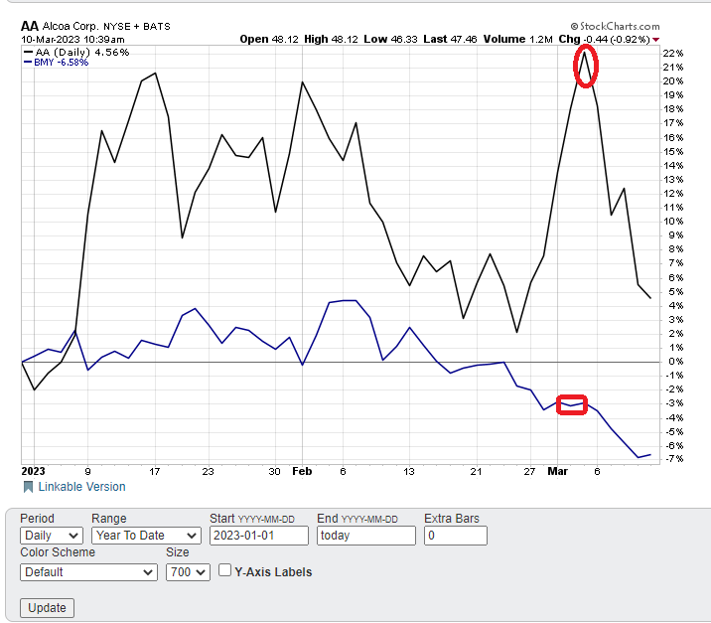Open the Period dropdown showing Daily
Image resolution: width=711 pixels, height=623 pixels.
tap(52, 536)
